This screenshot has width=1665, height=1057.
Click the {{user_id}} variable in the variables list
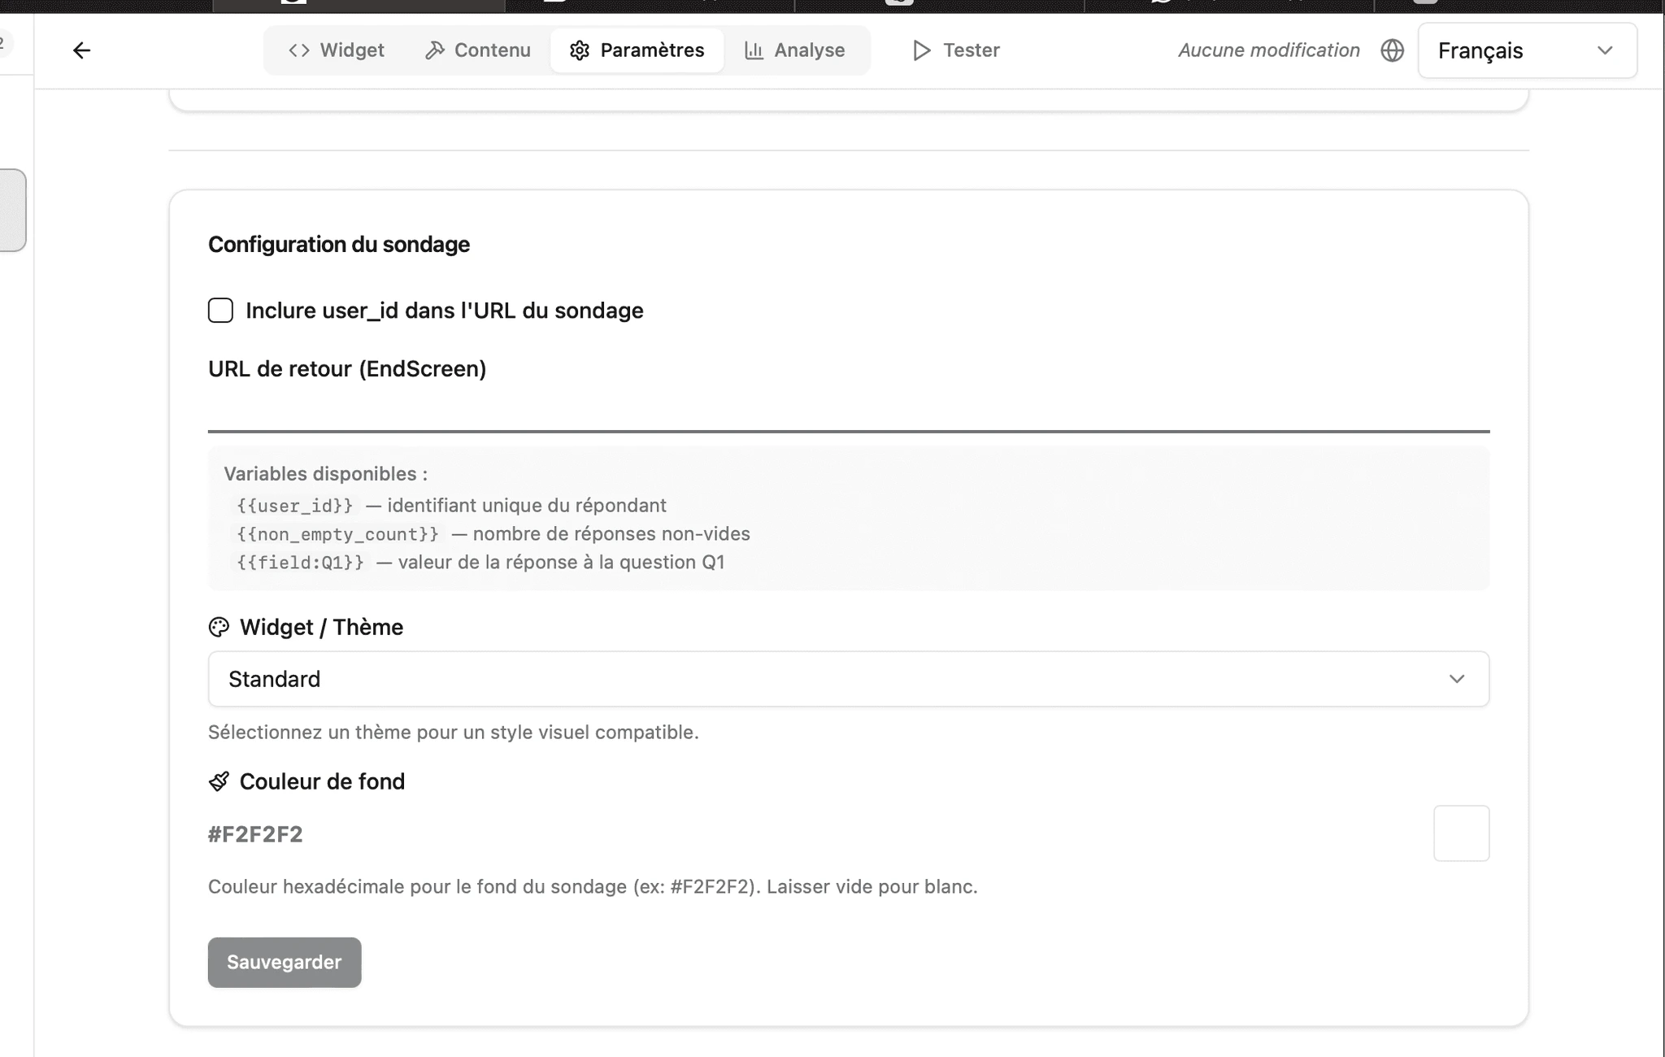tap(293, 505)
